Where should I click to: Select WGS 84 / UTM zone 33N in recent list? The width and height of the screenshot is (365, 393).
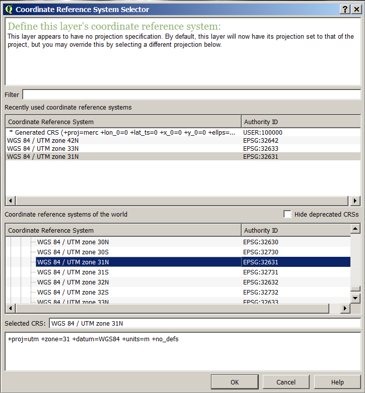point(43,148)
